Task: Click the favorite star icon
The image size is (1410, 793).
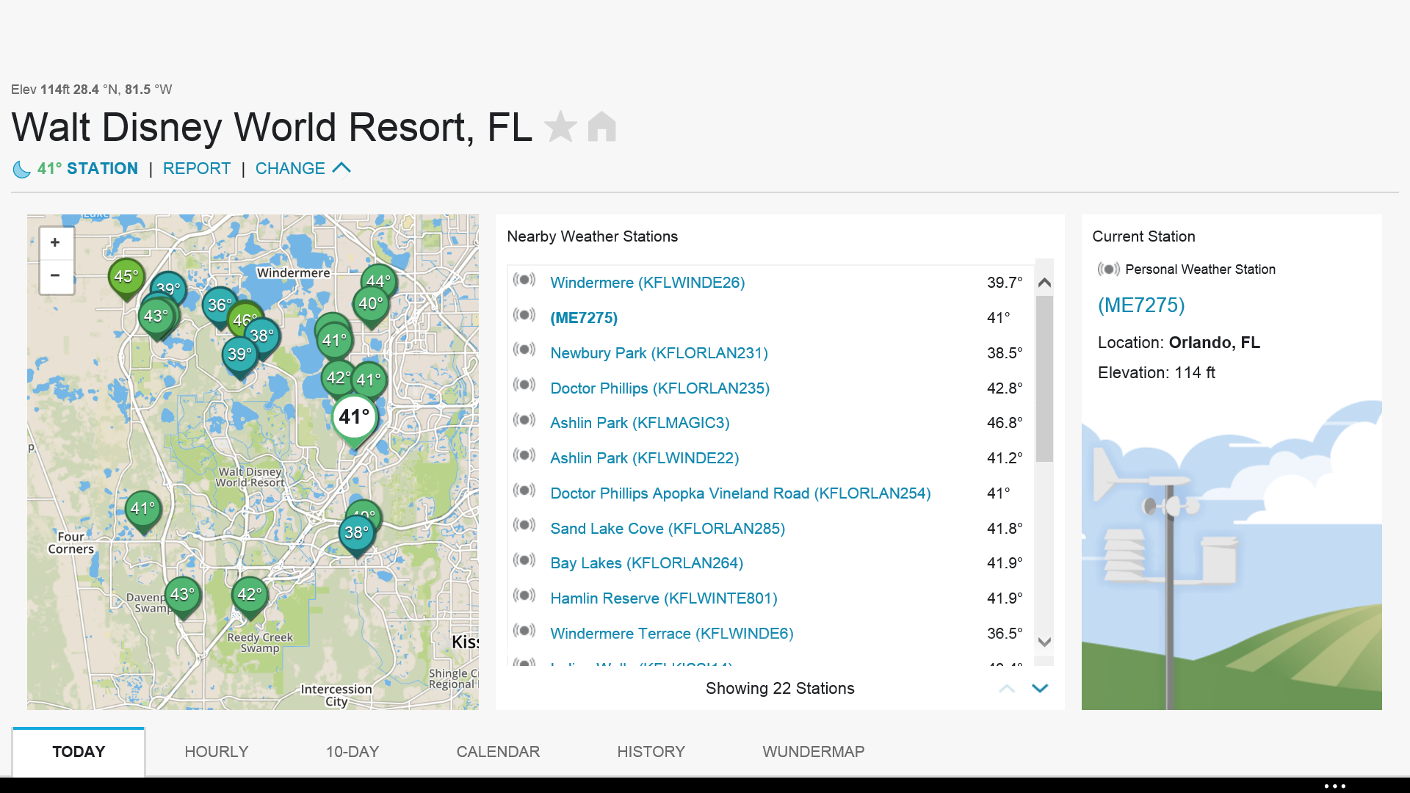Action: click(560, 127)
